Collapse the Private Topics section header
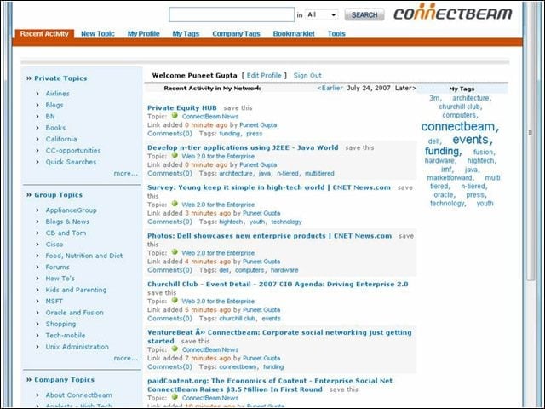 pyautogui.click(x=57, y=78)
